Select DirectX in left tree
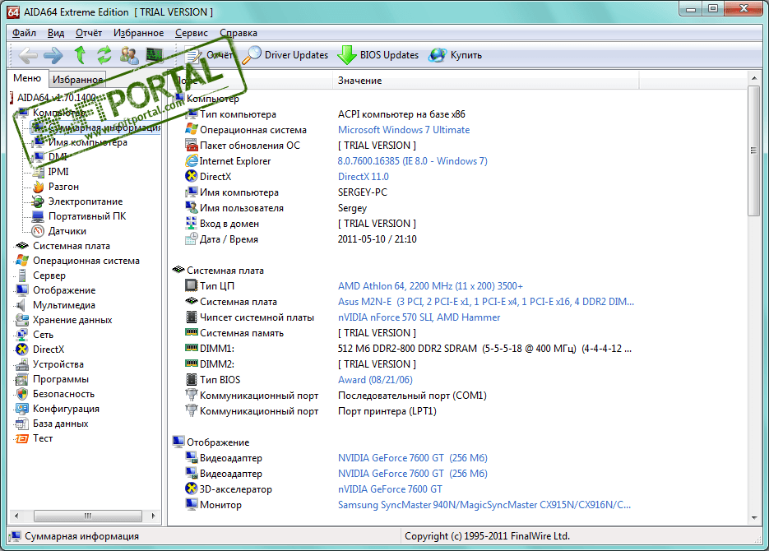The height and width of the screenshot is (551, 769). click(x=48, y=349)
